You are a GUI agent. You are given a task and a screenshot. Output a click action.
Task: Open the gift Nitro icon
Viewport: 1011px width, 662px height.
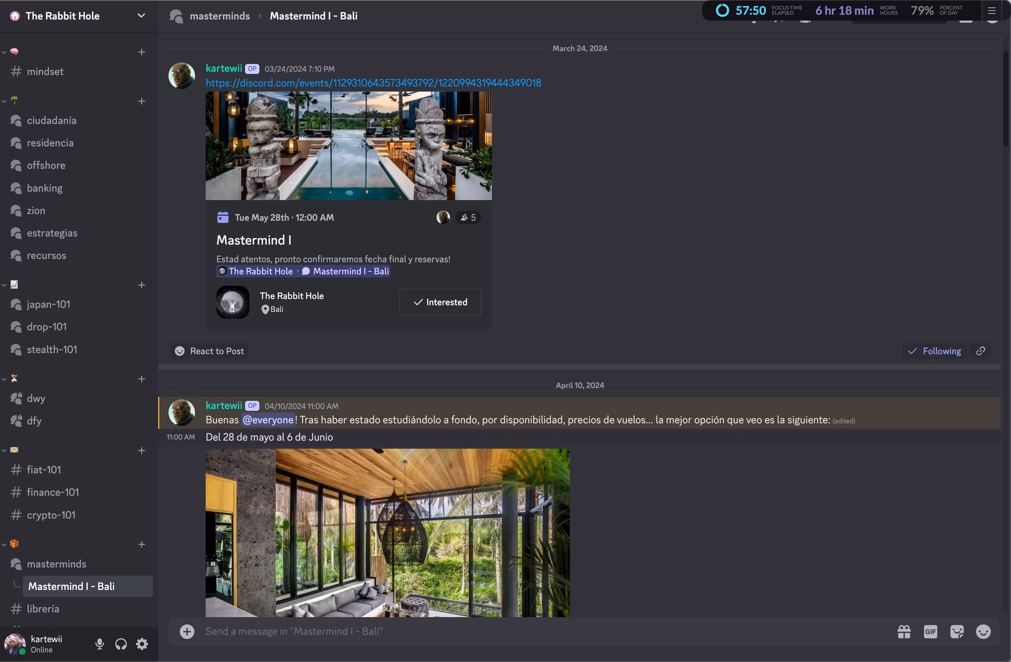[x=904, y=631]
